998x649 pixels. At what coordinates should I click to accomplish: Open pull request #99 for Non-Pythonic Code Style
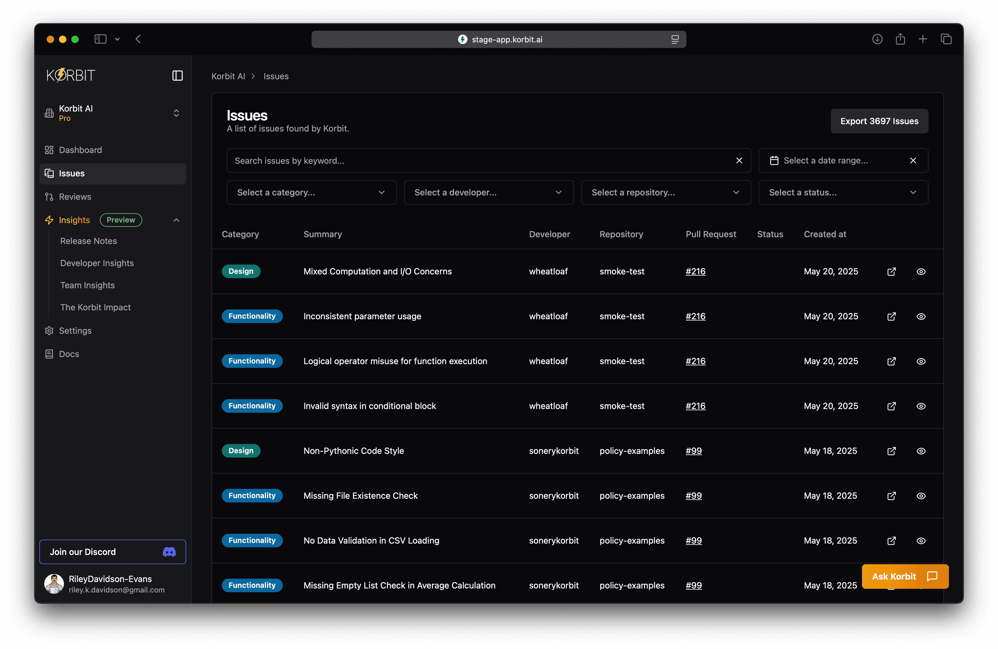693,451
